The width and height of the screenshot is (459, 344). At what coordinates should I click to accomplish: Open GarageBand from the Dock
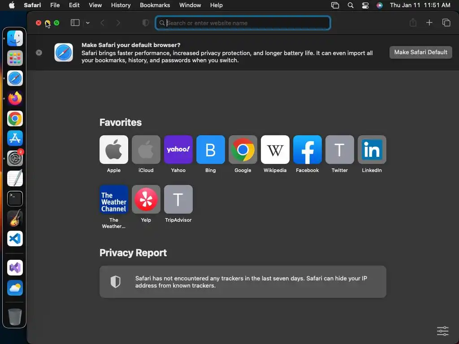(x=15, y=219)
